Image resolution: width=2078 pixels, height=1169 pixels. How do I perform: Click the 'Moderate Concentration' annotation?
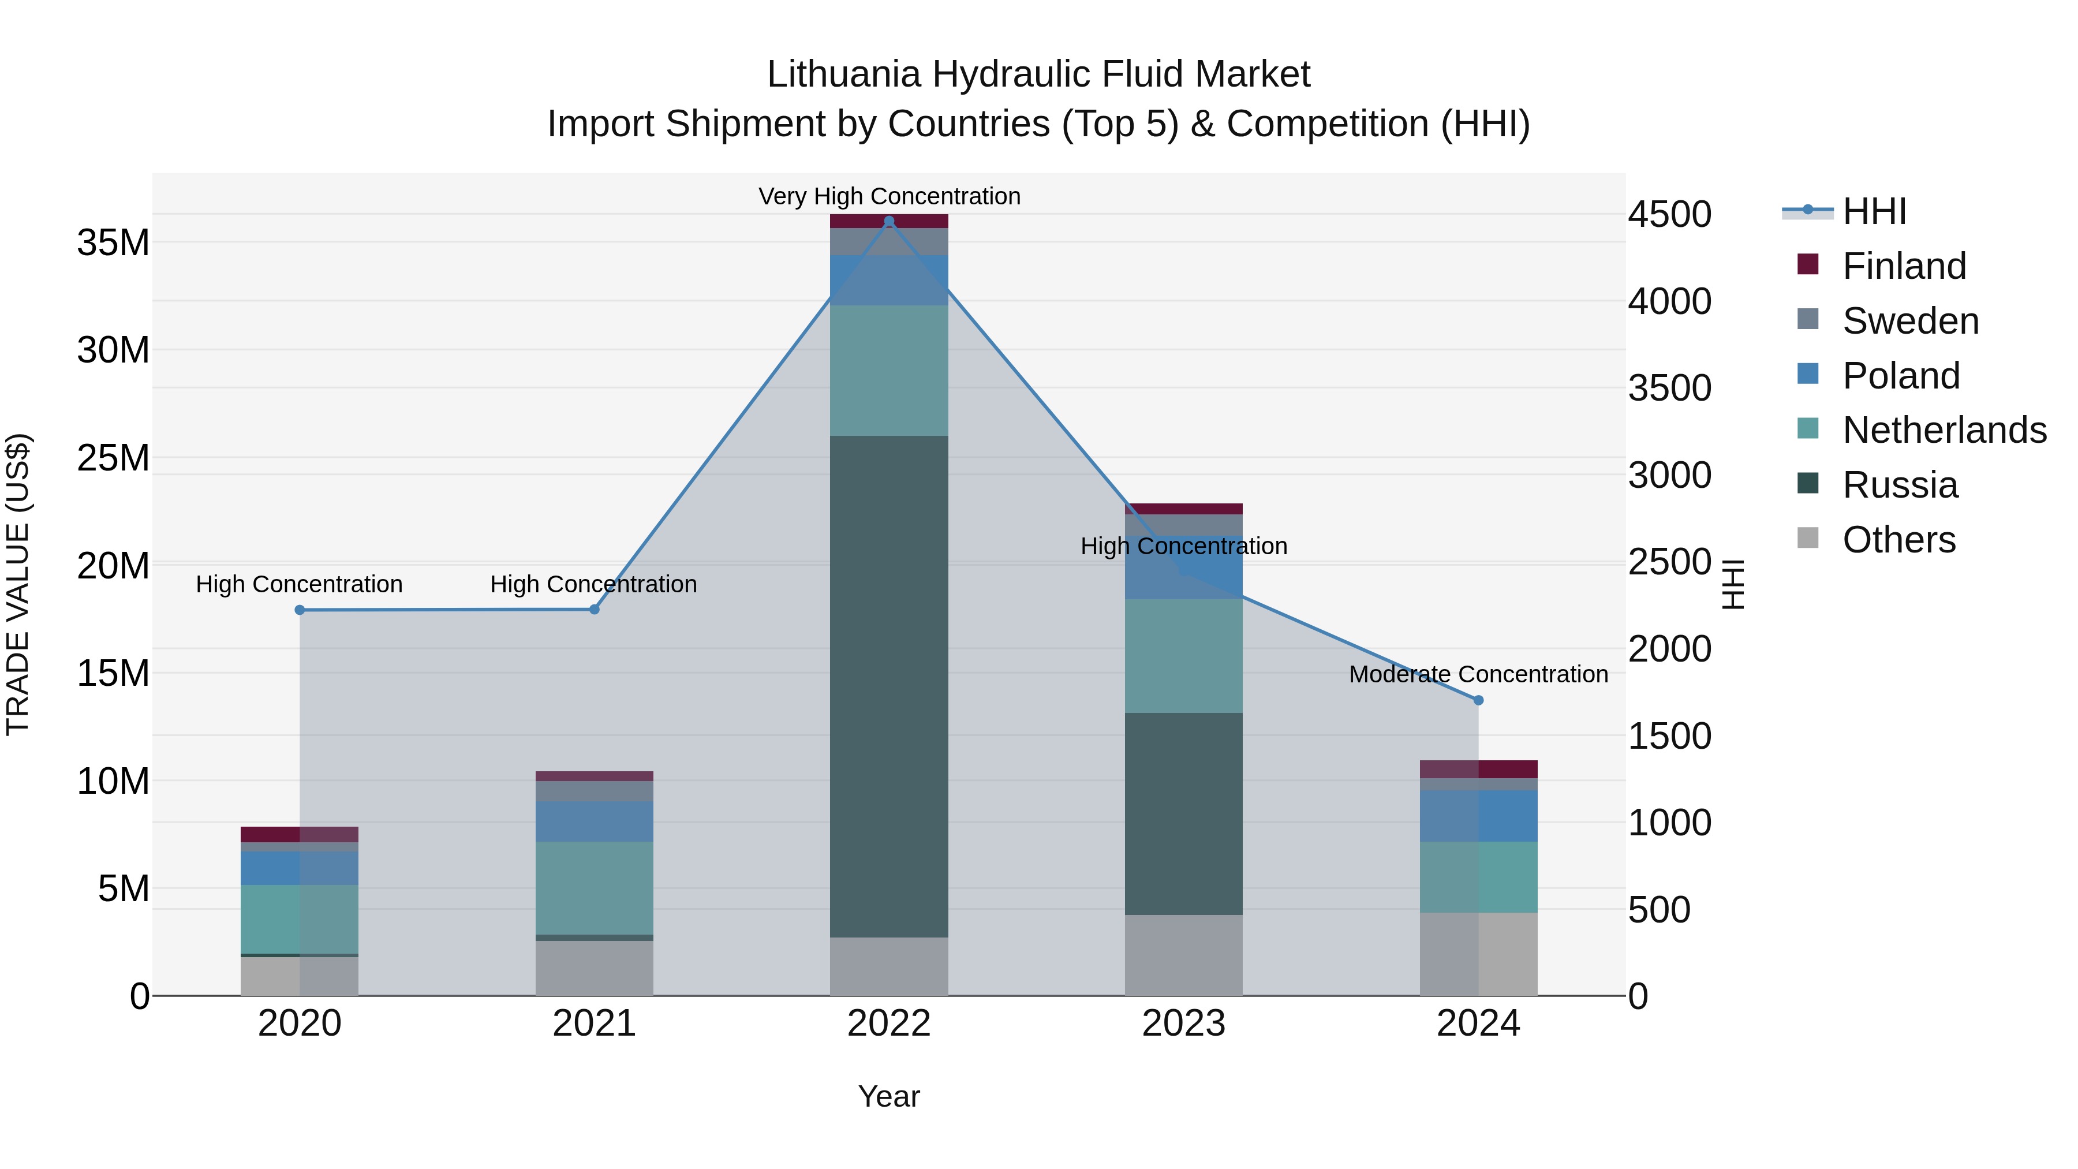[x=1479, y=674]
